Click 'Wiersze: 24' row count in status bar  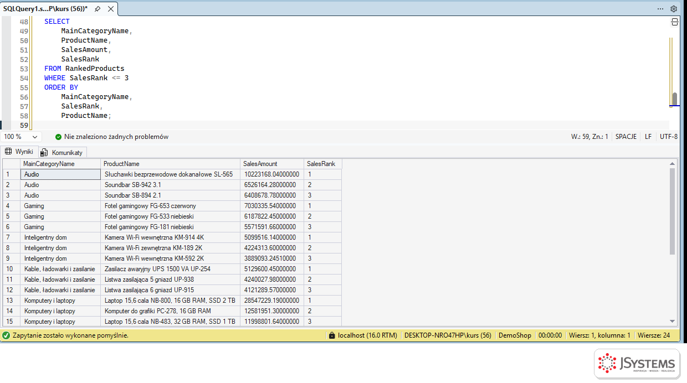click(654, 335)
